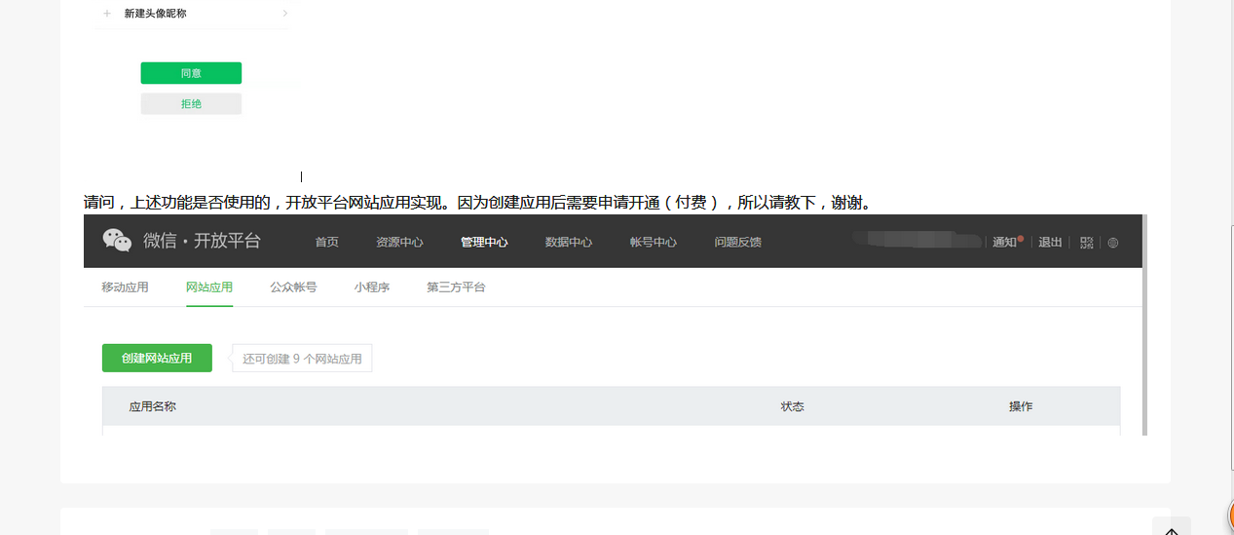Click the green 同意 button
Viewport: 1234px width, 535px height.
pos(191,73)
